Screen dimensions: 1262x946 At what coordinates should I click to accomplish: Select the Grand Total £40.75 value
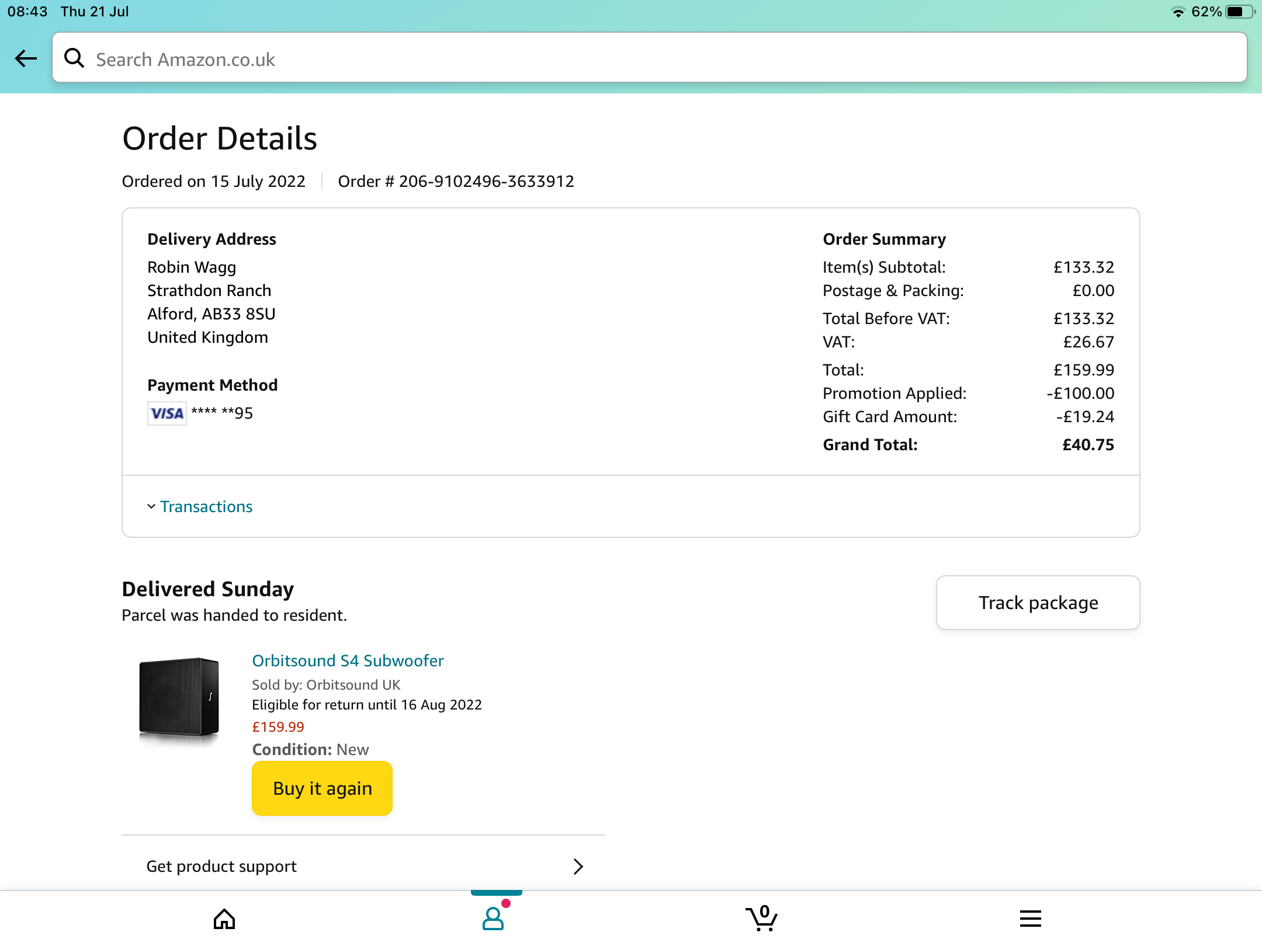[1088, 445]
